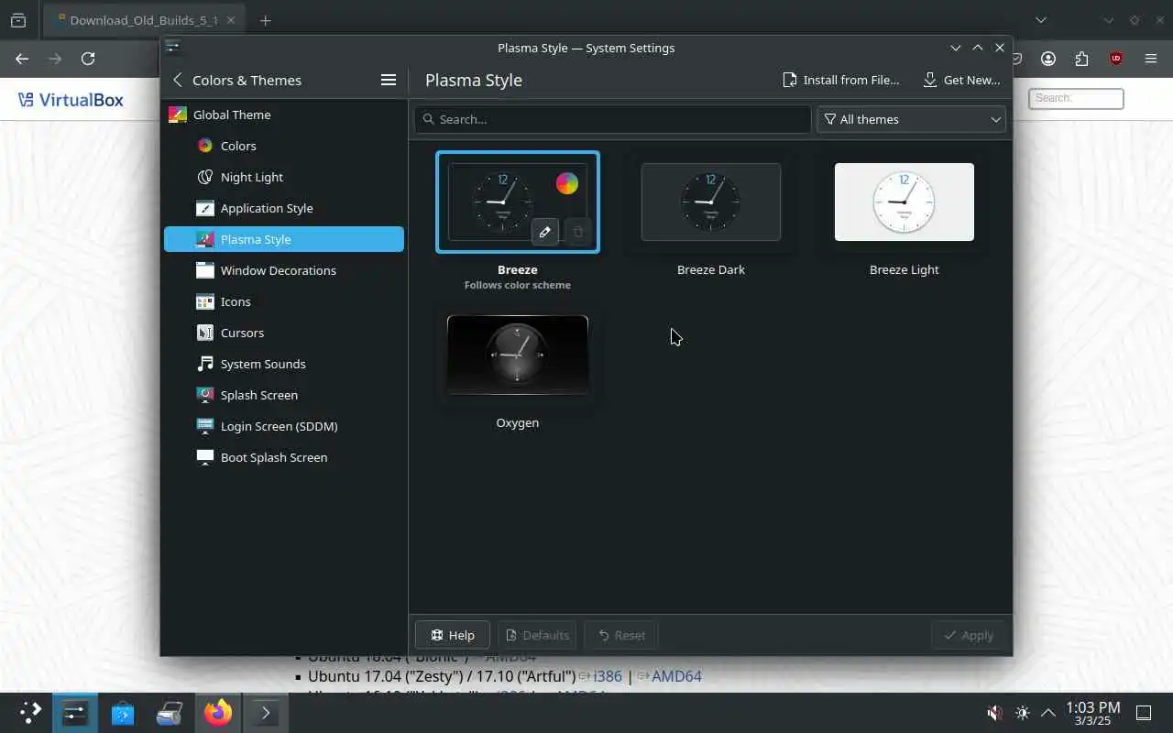Viewport: 1173px width, 733px height.
Task: Switch to Download_Old_Builds browser tab
Action: click(145, 20)
